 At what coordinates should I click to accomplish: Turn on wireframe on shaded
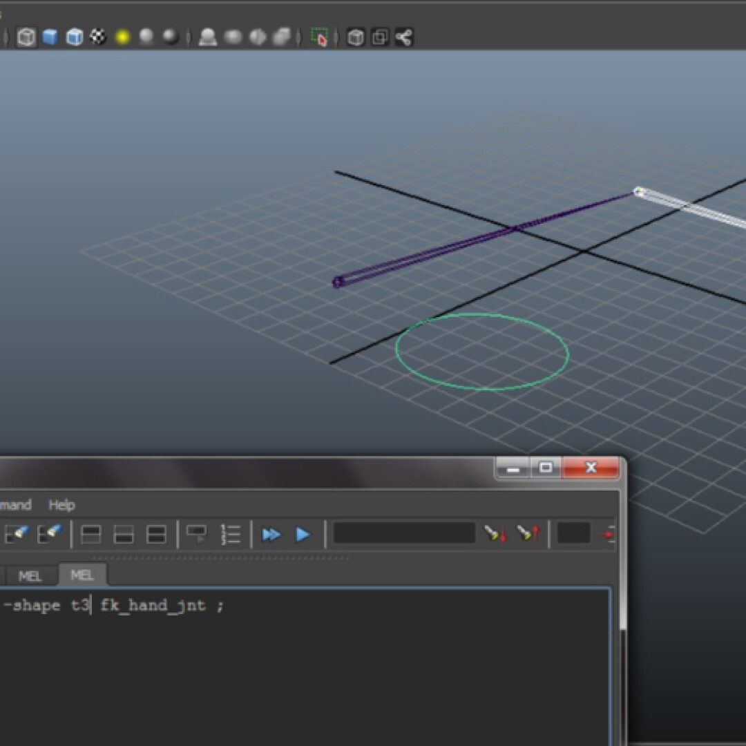click(74, 37)
